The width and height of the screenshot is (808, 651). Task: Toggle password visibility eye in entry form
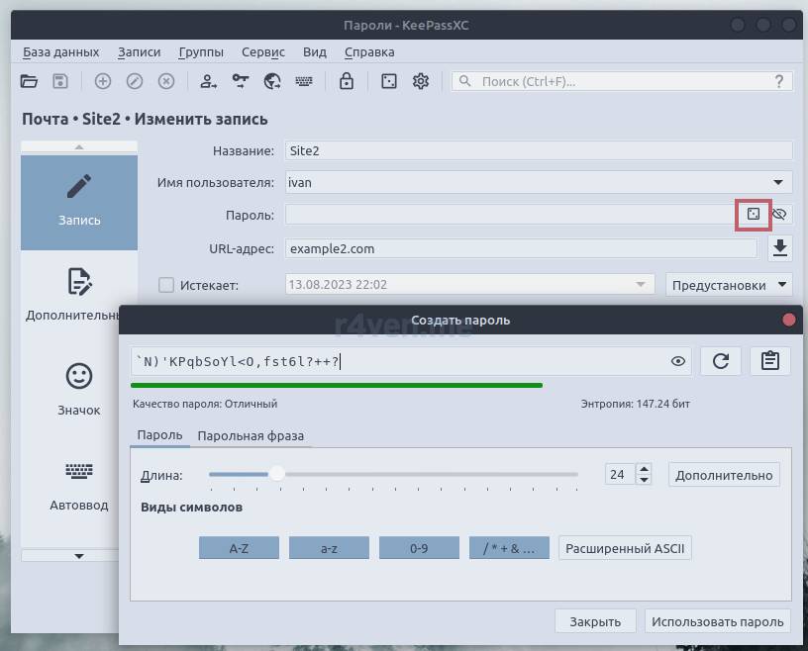tap(779, 214)
